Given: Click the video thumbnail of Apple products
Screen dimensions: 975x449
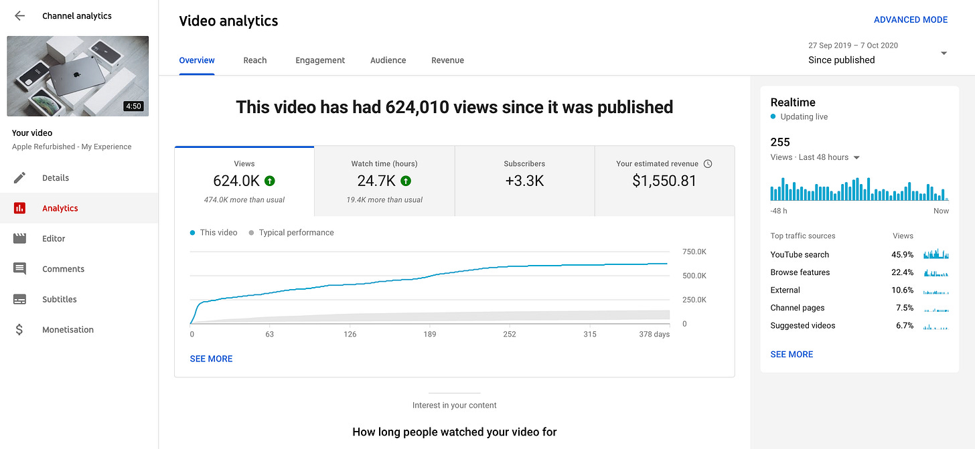Looking at the screenshot, I should [x=78, y=76].
